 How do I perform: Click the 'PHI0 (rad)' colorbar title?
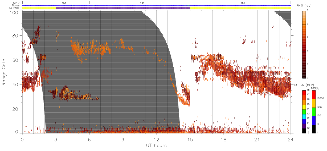click(x=304, y=6)
